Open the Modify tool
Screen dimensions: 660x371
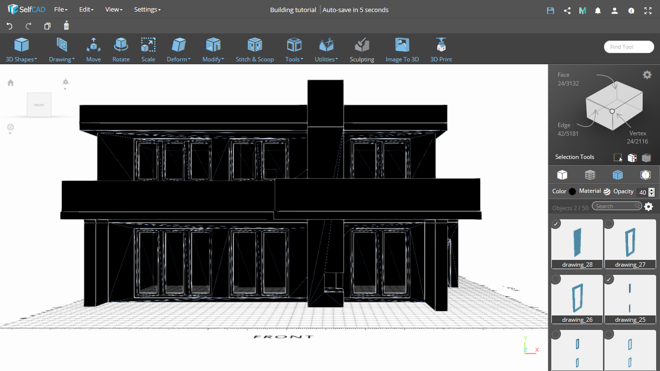point(213,50)
